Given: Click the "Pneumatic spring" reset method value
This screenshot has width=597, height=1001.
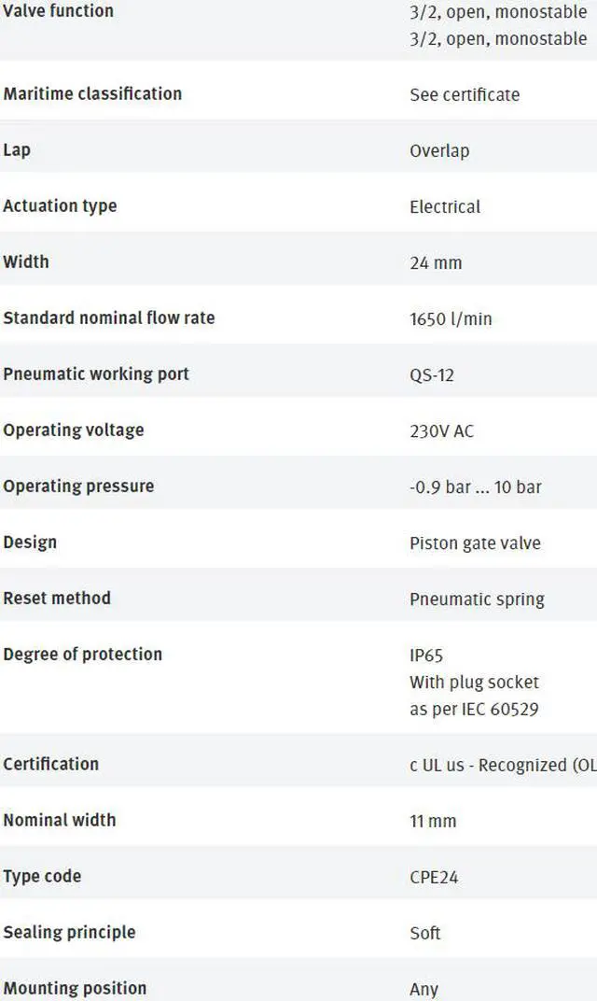Looking at the screenshot, I should (477, 599).
